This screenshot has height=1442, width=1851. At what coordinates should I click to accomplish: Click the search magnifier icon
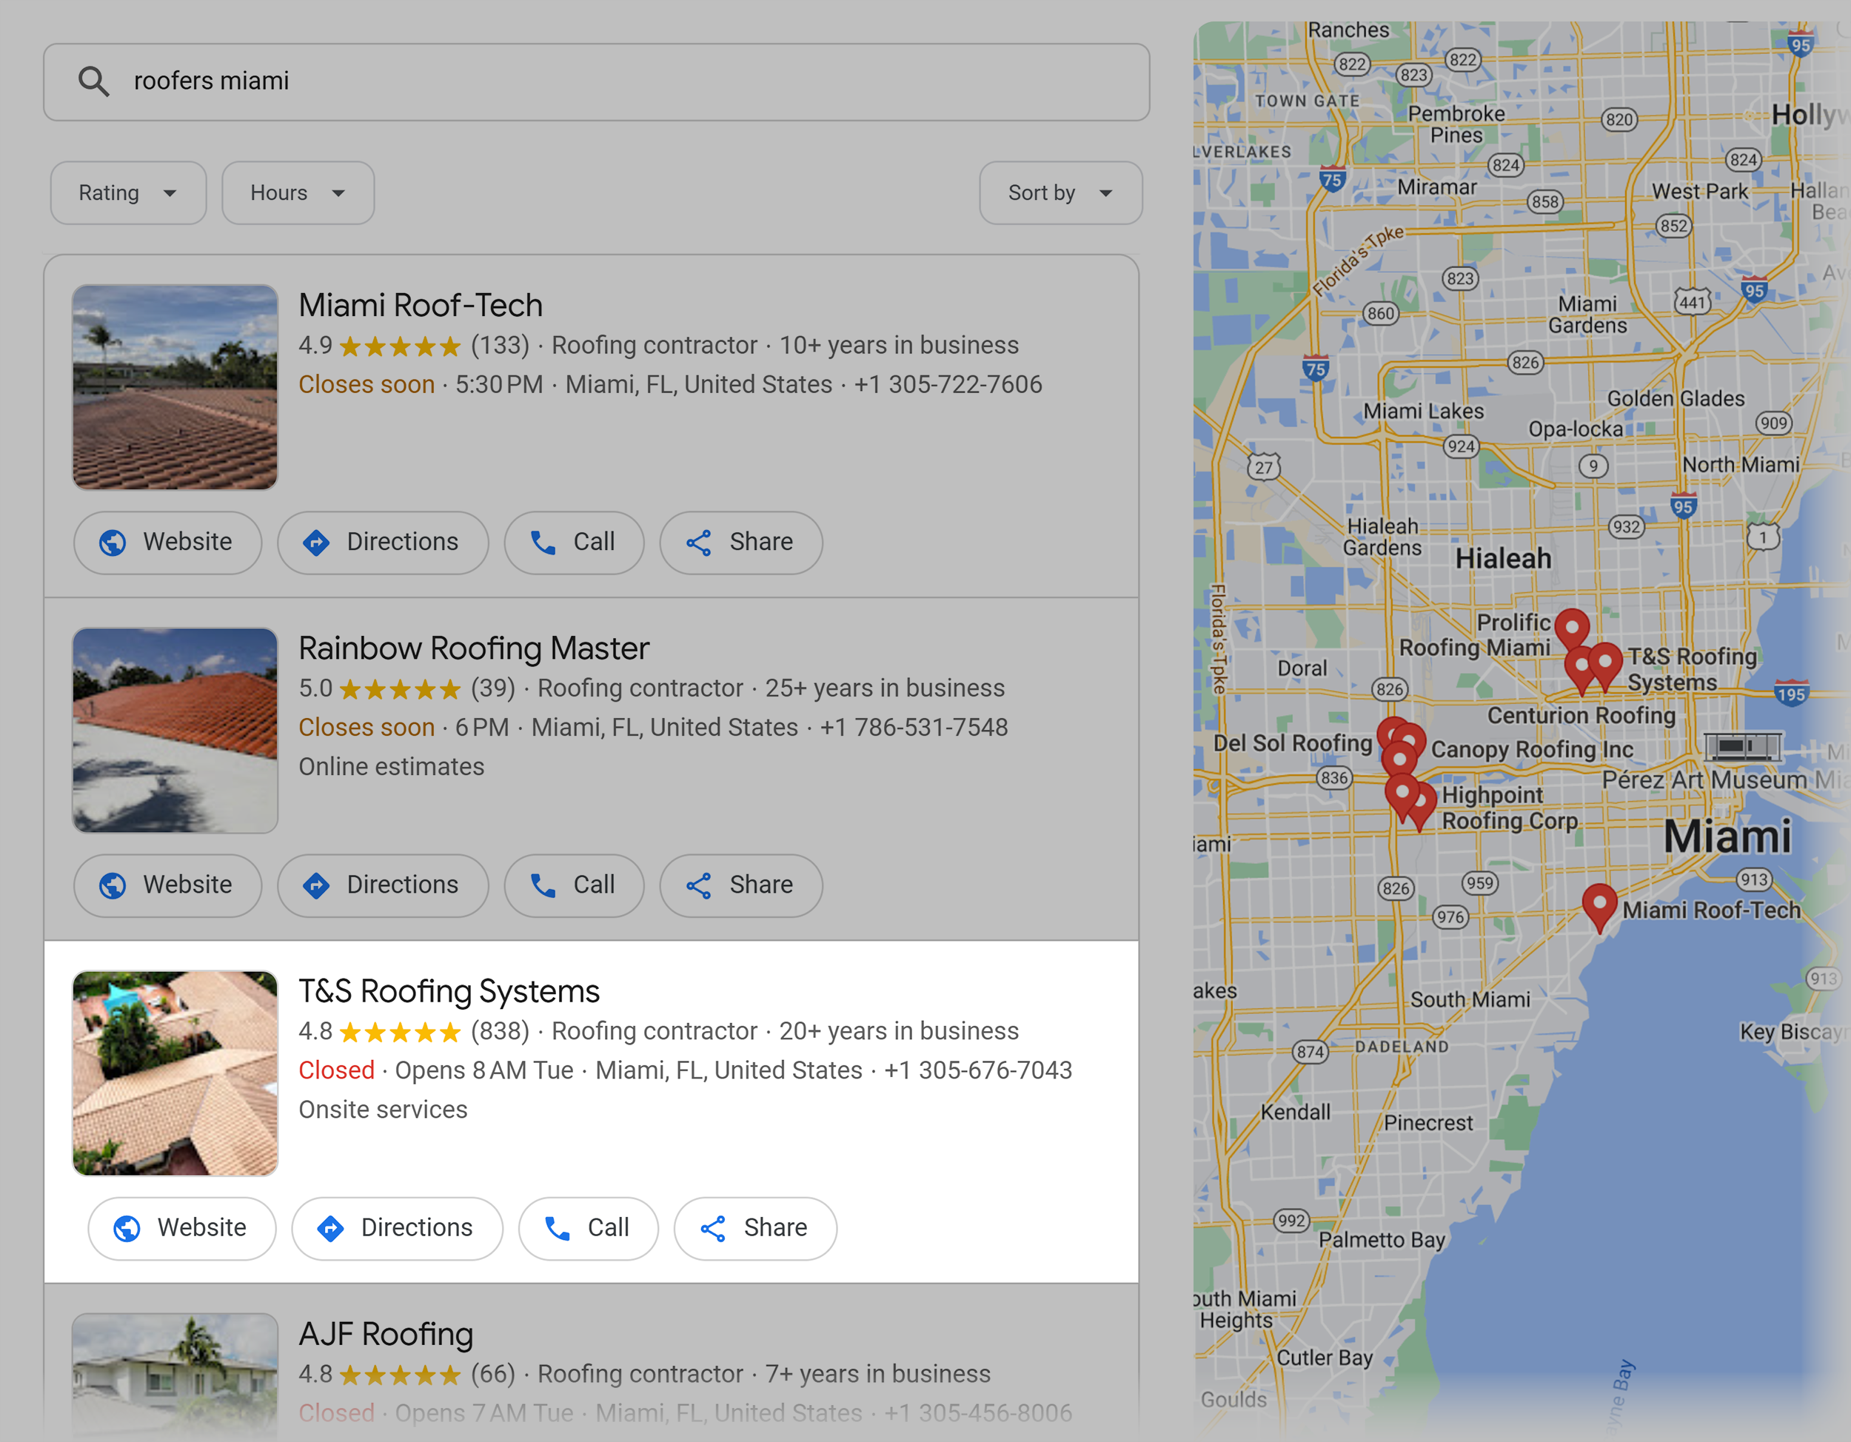point(94,81)
